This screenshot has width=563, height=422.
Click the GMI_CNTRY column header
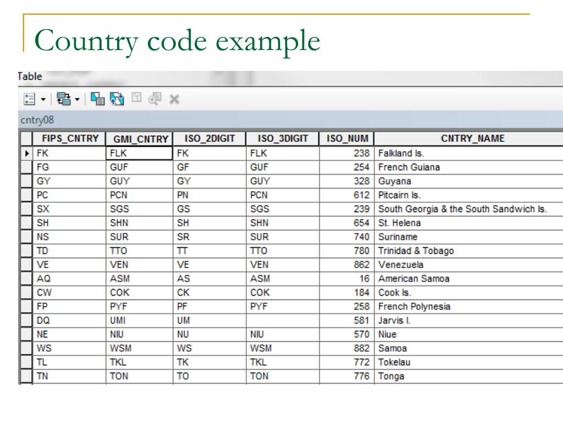139,139
